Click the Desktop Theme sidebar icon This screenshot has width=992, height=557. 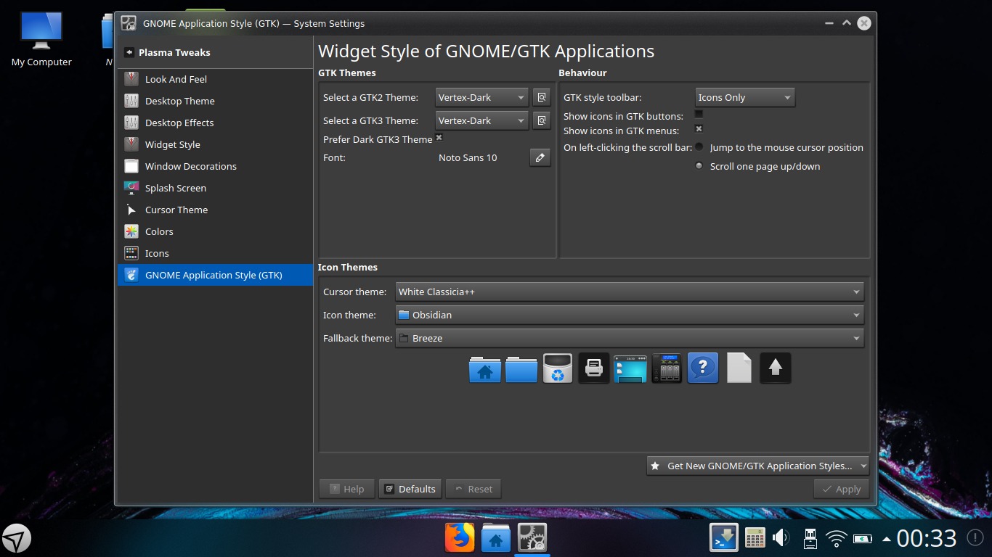[131, 101]
